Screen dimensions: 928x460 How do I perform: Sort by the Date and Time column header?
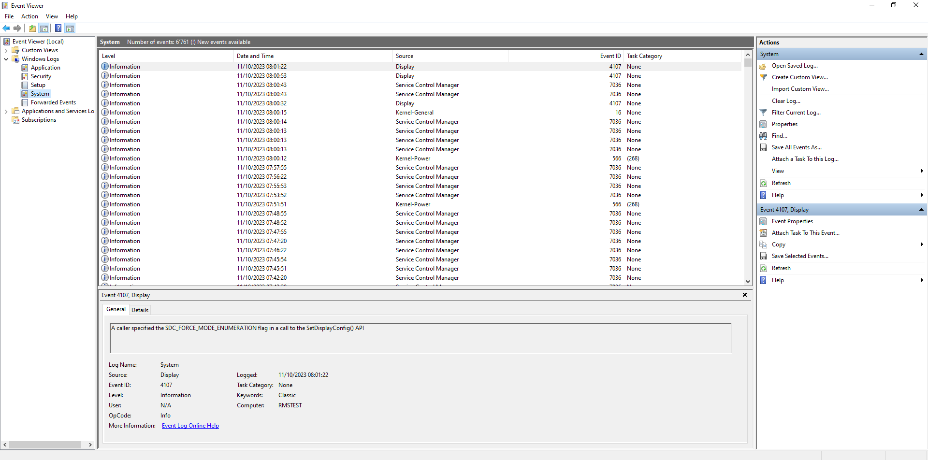[x=313, y=56]
